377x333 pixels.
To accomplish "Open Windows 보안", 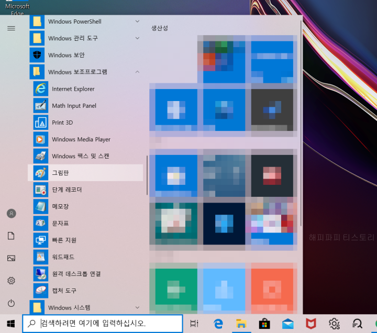I will [85, 55].
